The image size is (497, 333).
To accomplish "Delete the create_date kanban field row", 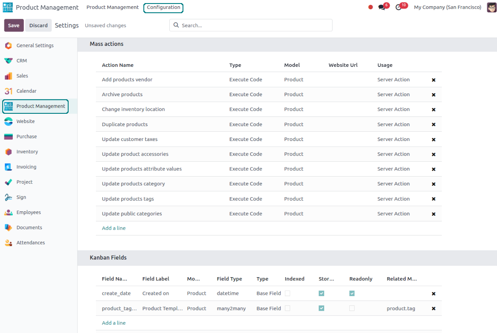I will click(x=433, y=294).
